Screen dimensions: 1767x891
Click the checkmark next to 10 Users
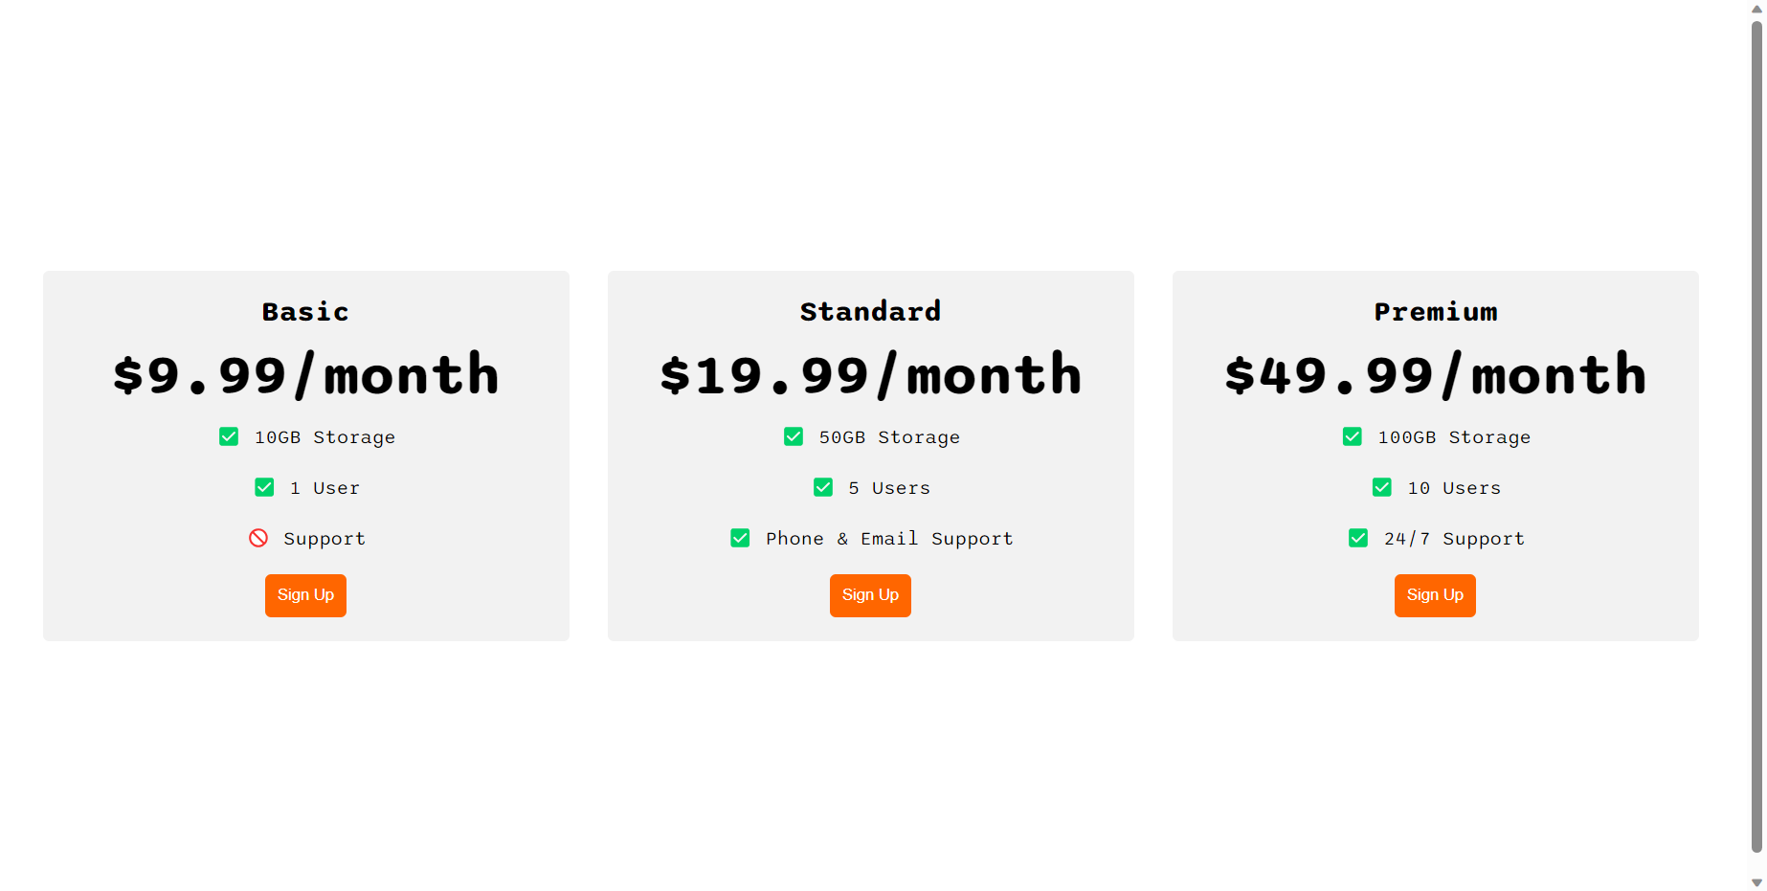(1381, 487)
